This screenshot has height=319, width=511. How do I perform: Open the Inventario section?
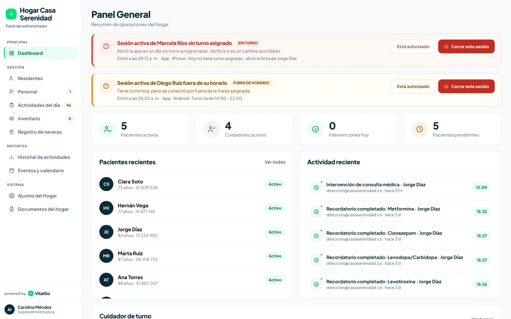click(x=41, y=118)
